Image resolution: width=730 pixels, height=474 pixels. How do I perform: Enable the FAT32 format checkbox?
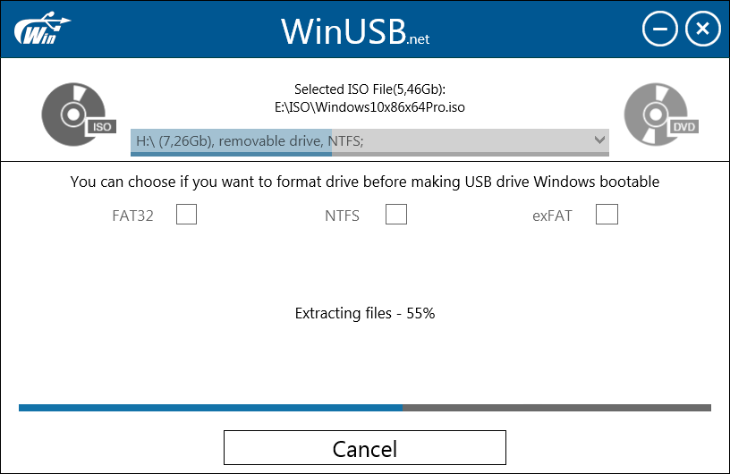[x=186, y=214]
